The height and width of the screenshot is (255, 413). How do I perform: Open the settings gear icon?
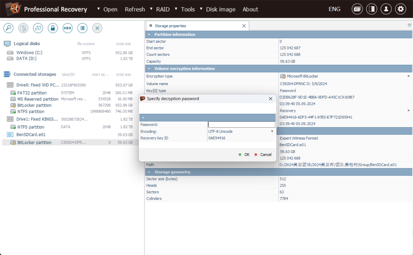click(401, 9)
